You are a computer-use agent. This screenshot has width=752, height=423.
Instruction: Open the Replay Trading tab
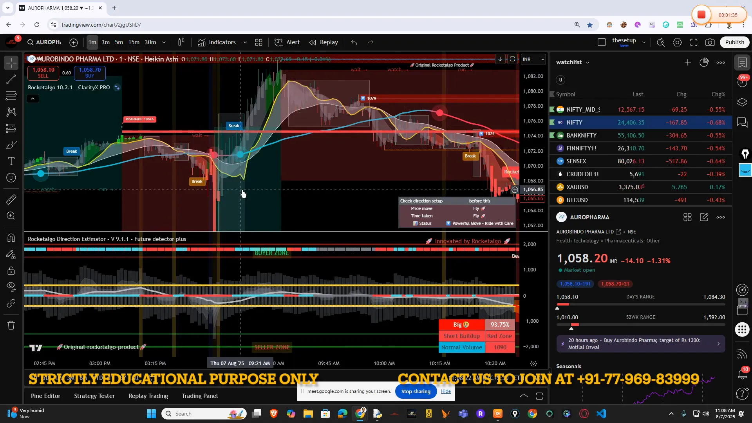(x=148, y=396)
